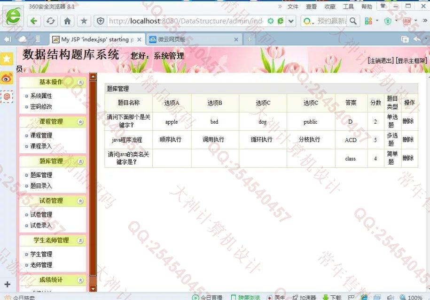This screenshot has width=430, height=300.
Task: Open 学生管理 in sidebar
Action: click(x=41, y=254)
